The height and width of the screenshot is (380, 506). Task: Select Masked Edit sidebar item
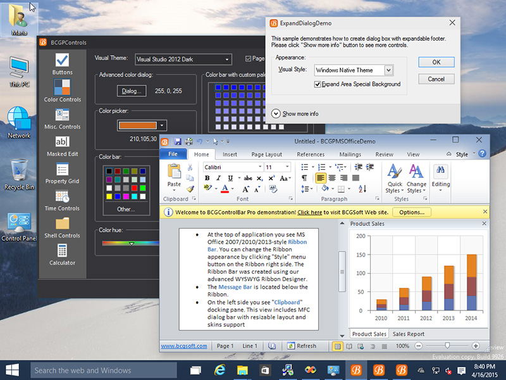[62, 146]
